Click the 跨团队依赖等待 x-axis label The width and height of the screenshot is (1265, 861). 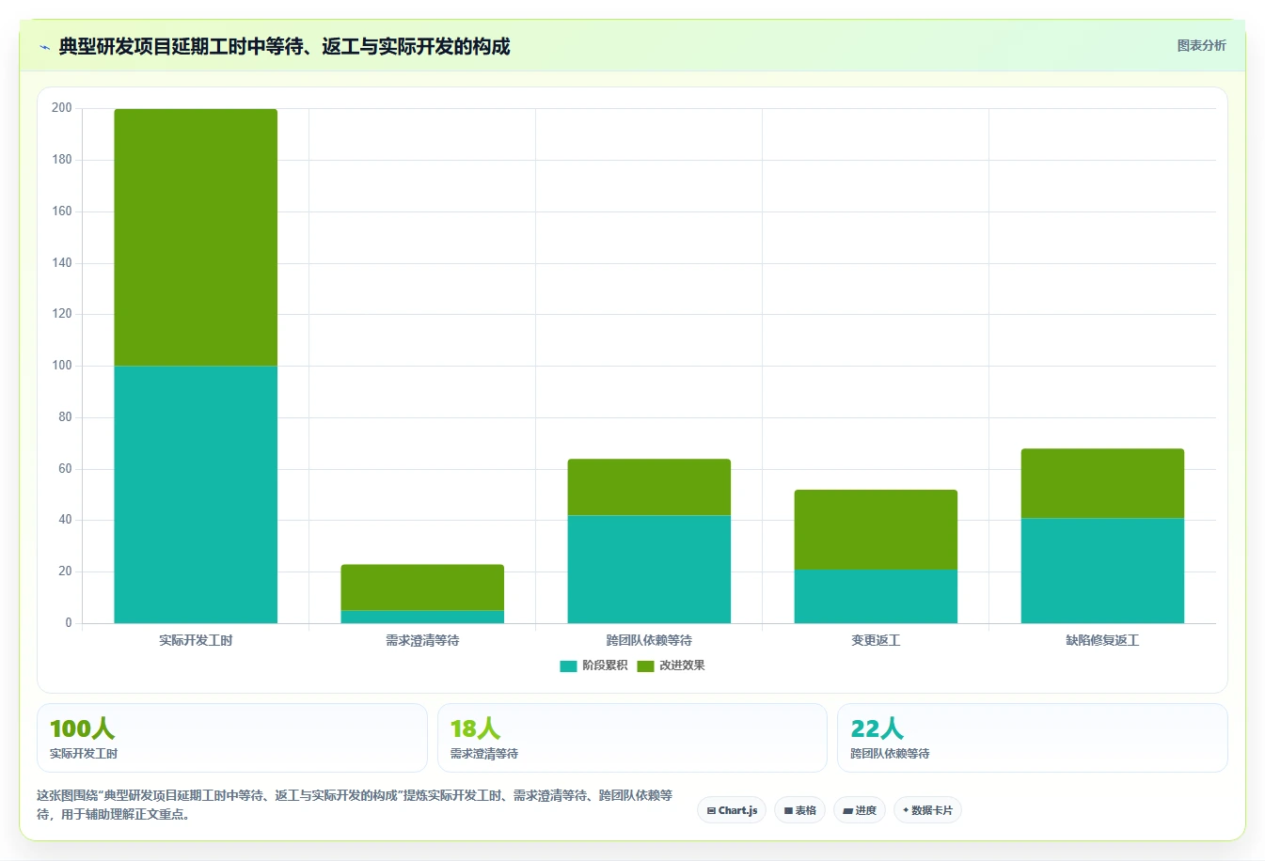click(x=649, y=640)
